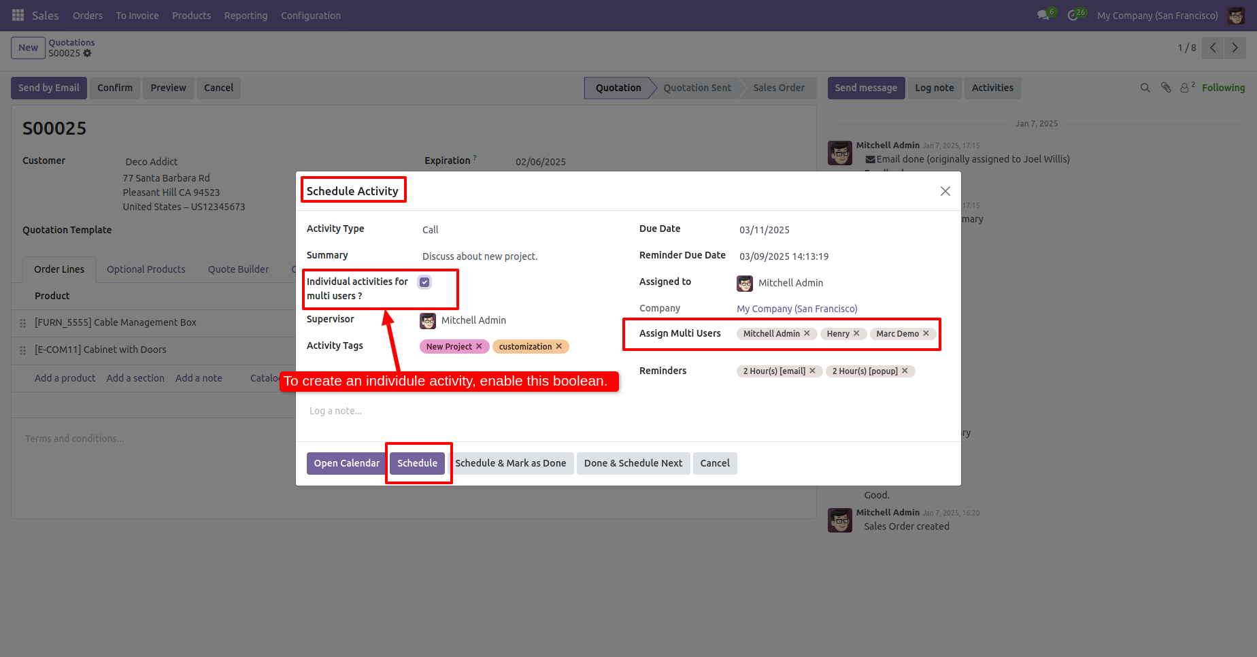Open the Orders menu
The height and width of the screenshot is (657, 1257).
pyautogui.click(x=88, y=16)
